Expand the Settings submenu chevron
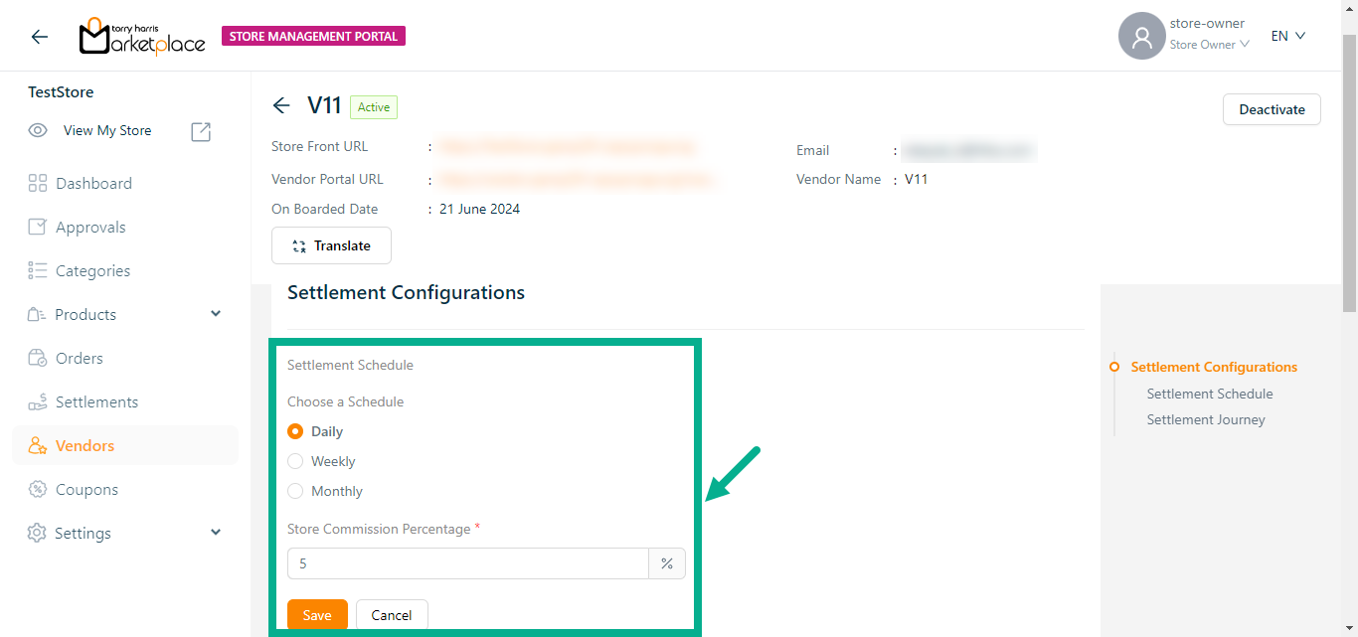The image size is (1358, 637). 216,533
